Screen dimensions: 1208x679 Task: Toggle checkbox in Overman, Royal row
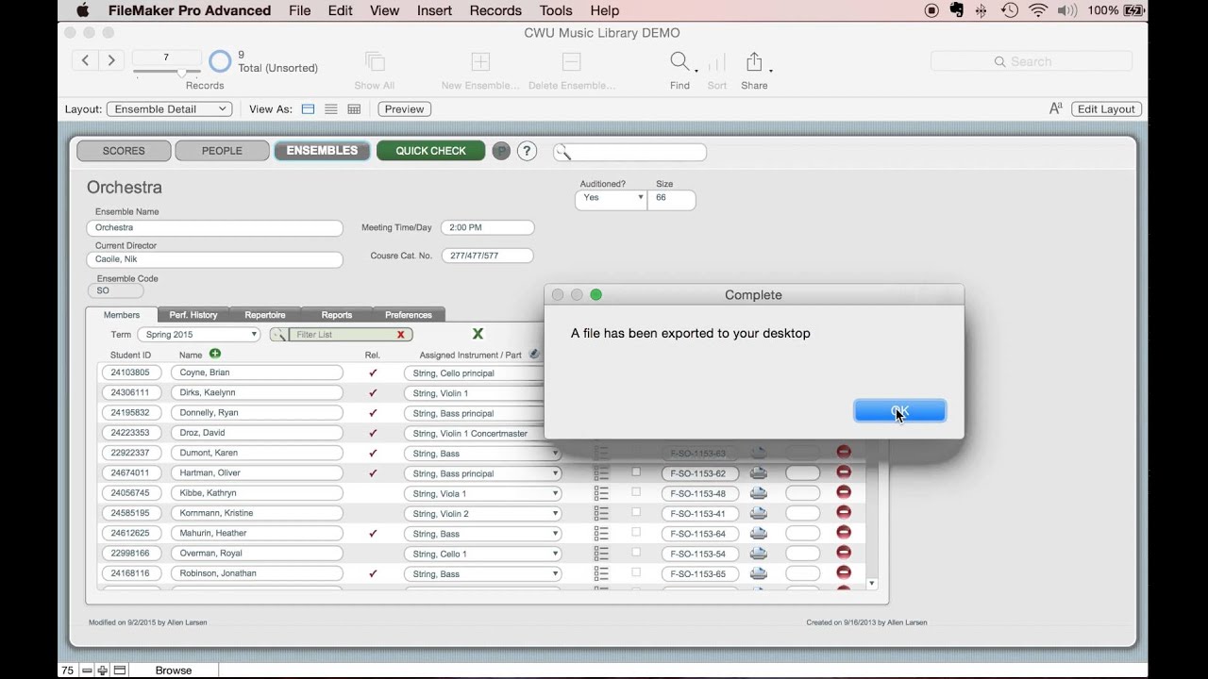click(636, 552)
